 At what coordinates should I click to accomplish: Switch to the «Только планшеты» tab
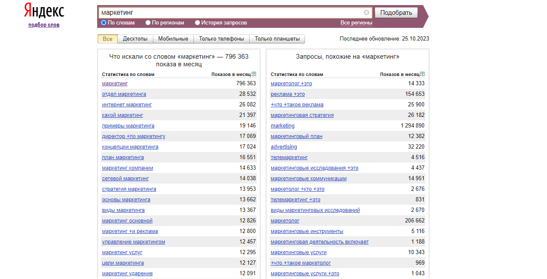pyautogui.click(x=277, y=39)
